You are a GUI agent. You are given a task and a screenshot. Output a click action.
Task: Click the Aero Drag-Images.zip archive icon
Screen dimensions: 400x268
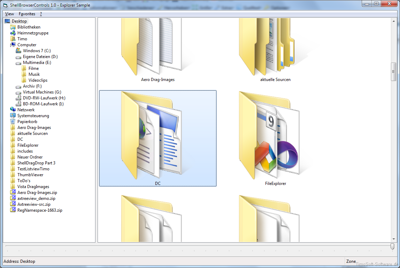(13, 193)
